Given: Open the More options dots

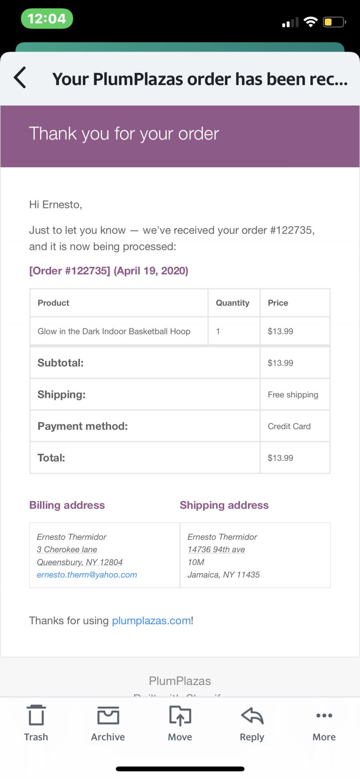Looking at the screenshot, I should (x=324, y=715).
